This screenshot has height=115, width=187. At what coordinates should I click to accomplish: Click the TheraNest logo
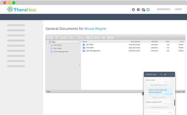22,9
